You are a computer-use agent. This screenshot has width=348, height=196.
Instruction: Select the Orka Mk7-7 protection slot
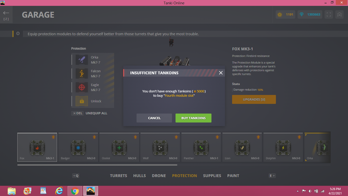tap(93, 60)
